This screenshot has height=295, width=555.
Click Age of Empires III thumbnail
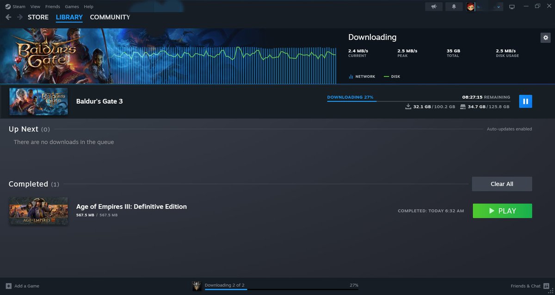(39, 211)
